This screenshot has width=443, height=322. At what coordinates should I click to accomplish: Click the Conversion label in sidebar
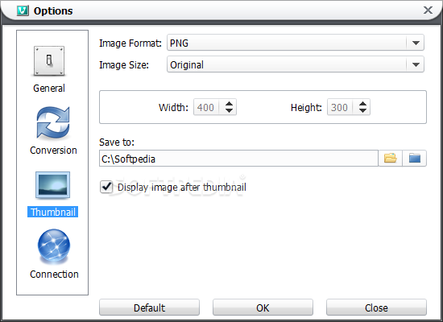(x=53, y=151)
